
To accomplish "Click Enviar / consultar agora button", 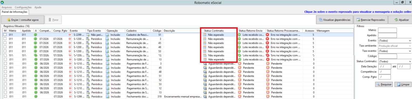I will 23,20.
